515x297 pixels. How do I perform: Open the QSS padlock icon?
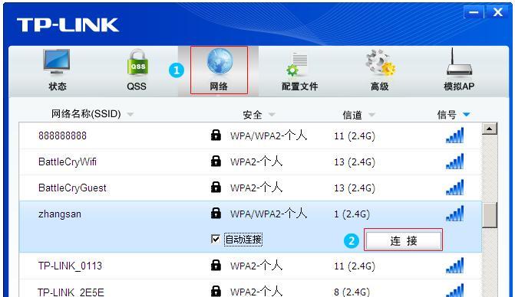(137, 63)
